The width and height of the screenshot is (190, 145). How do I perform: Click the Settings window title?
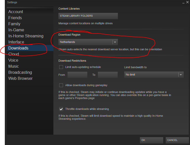(12, 2)
